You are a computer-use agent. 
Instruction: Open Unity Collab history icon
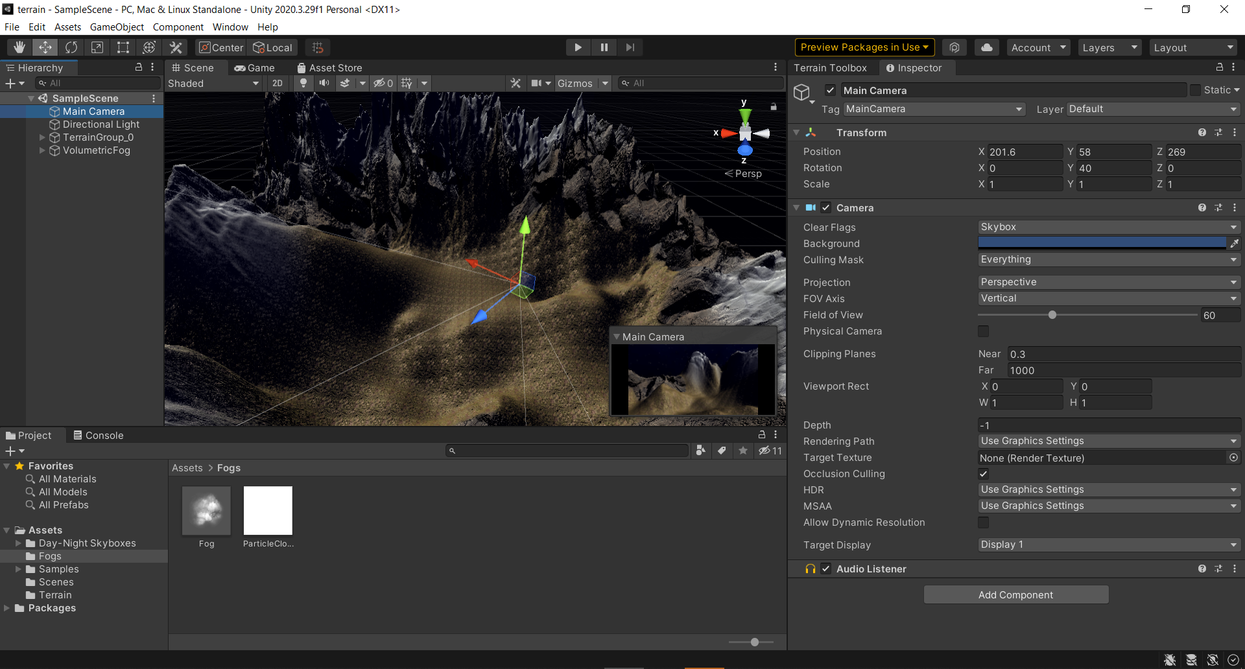coord(954,47)
